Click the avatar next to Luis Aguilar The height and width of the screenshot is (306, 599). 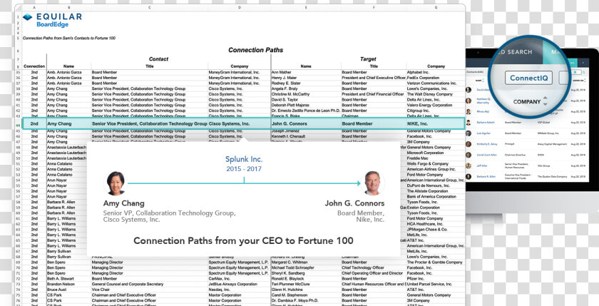469,133
